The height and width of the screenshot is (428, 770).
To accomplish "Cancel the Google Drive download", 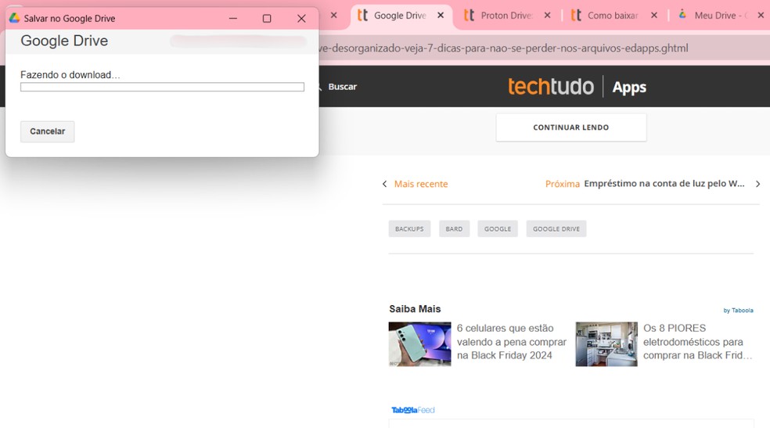I will point(47,131).
